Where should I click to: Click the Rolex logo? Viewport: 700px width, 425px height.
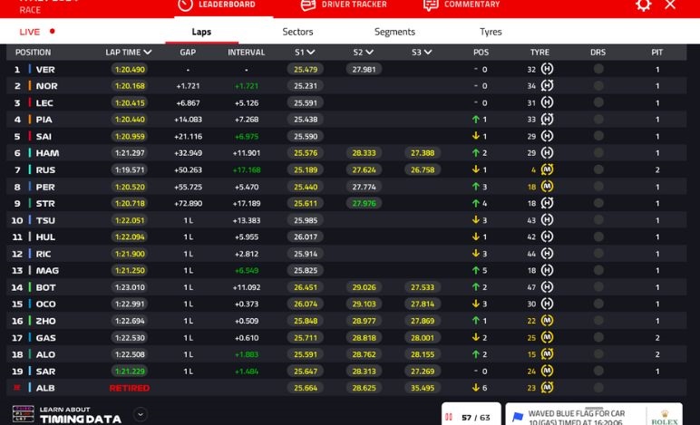tap(664, 416)
